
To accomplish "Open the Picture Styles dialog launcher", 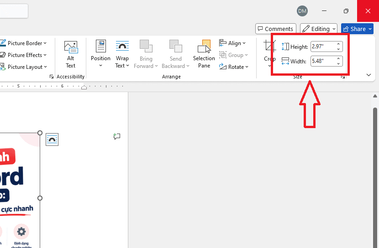I will [x=51, y=77].
